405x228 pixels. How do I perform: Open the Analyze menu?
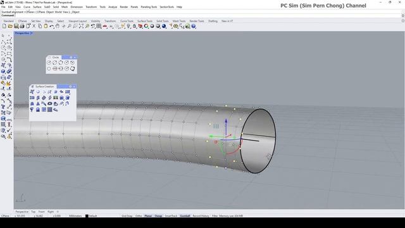point(113,7)
